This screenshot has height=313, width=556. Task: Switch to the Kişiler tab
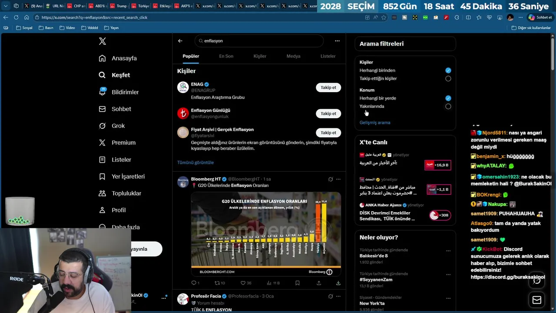pyautogui.click(x=260, y=56)
